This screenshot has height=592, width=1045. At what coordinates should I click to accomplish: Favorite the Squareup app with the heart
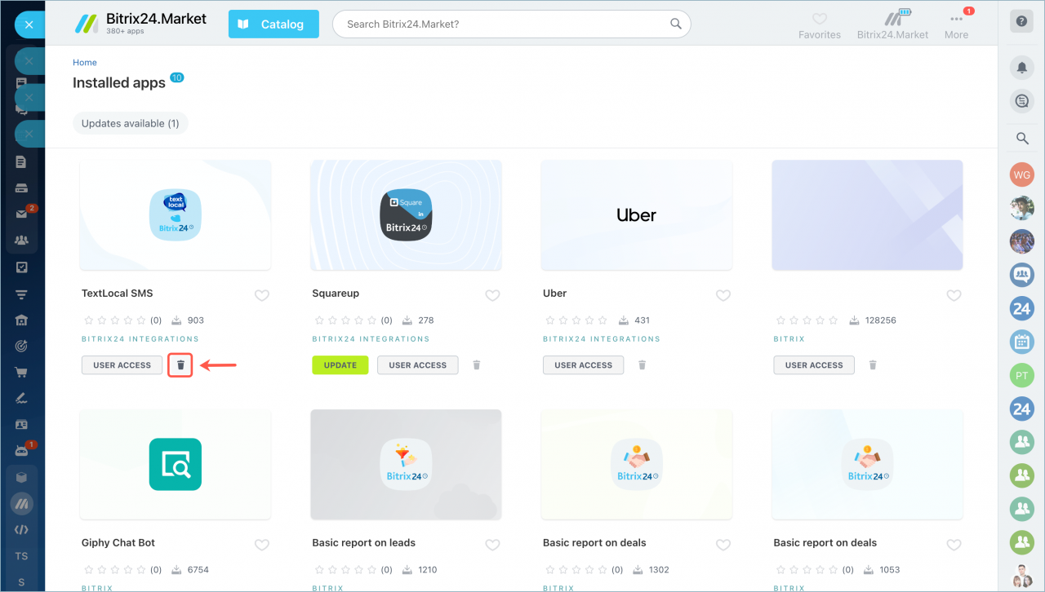coord(492,295)
